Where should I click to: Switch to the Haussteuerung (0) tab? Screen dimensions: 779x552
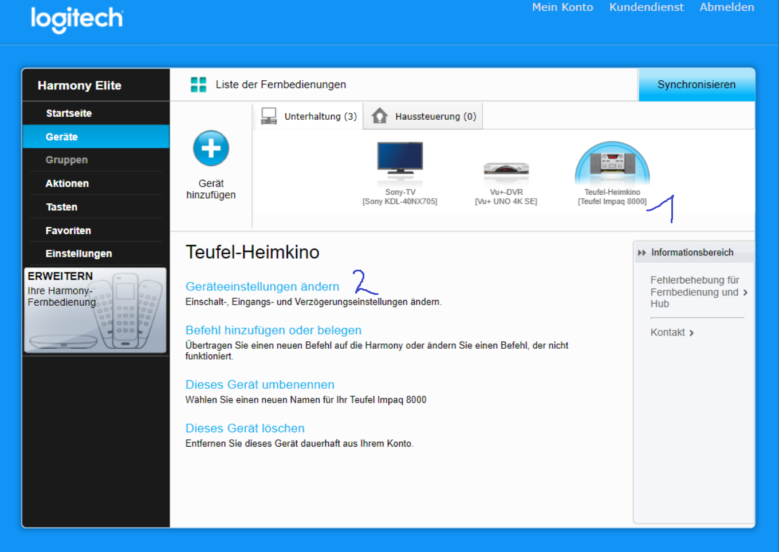tap(424, 116)
